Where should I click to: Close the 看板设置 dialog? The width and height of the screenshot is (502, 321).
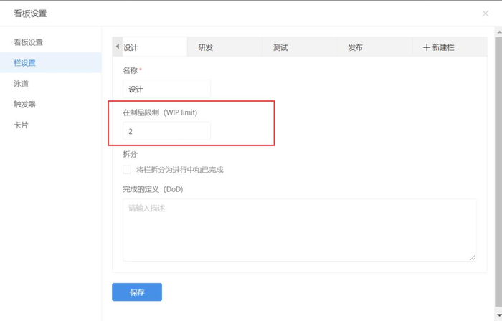pyautogui.click(x=486, y=14)
